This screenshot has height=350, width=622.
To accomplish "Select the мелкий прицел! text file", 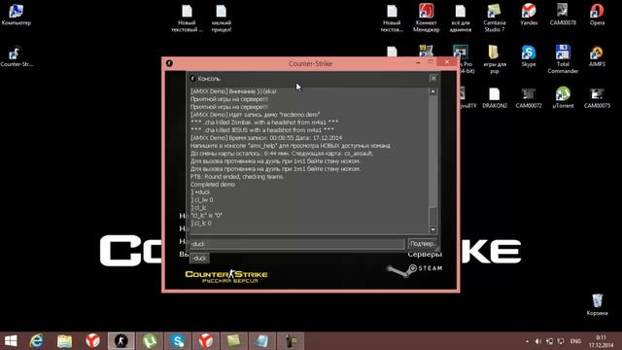I will tap(222, 18).
